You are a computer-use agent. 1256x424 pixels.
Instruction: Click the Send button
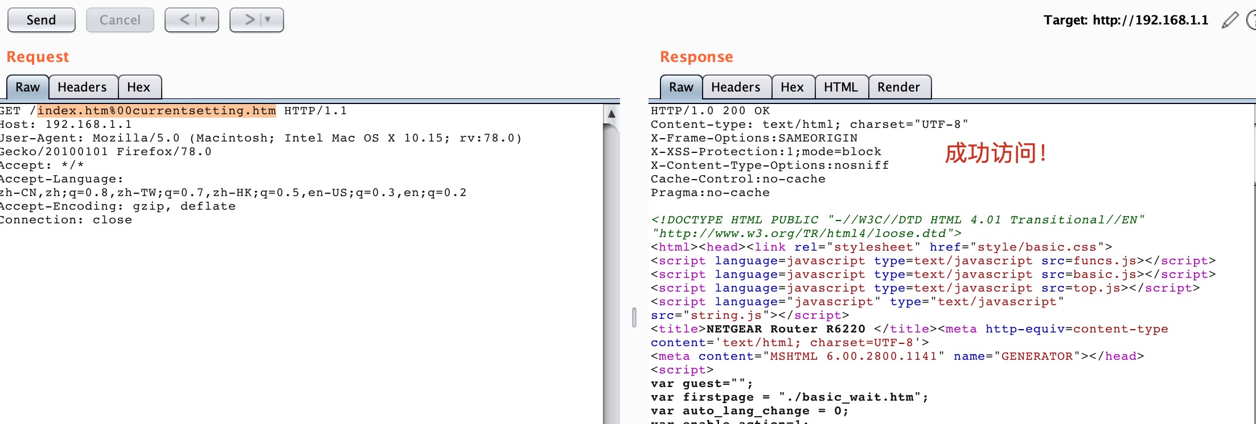(41, 20)
